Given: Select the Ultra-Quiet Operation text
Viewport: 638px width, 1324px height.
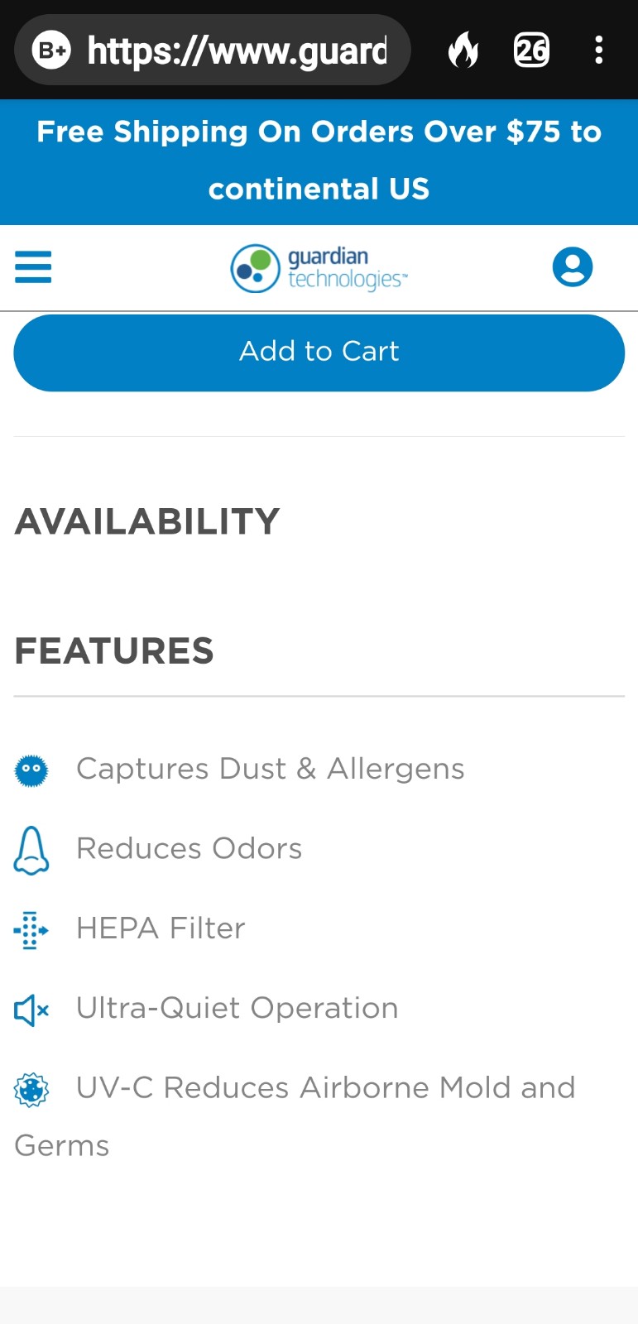Looking at the screenshot, I should (x=237, y=1009).
